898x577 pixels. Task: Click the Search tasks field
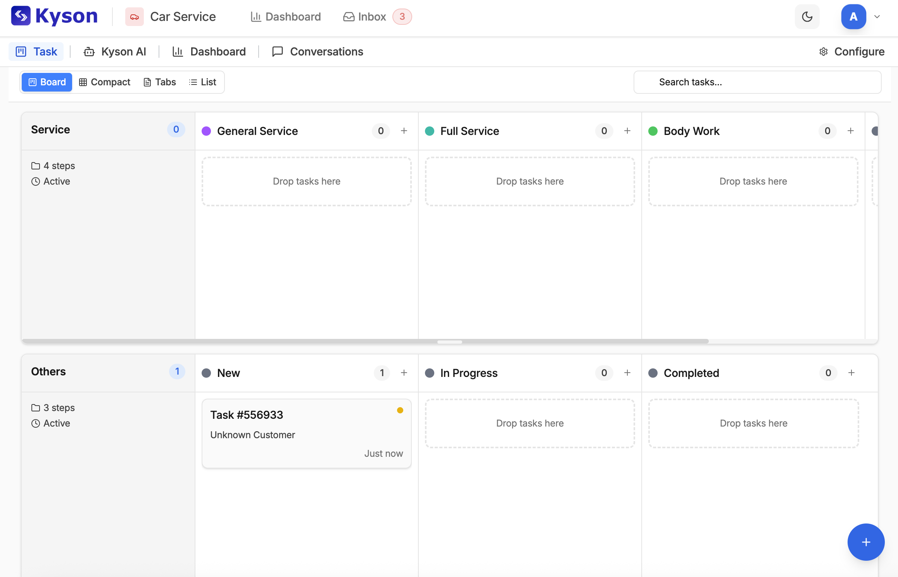(756, 82)
